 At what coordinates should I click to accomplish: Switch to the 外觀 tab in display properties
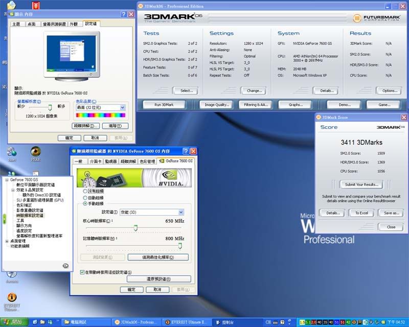(x=74, y=24)
